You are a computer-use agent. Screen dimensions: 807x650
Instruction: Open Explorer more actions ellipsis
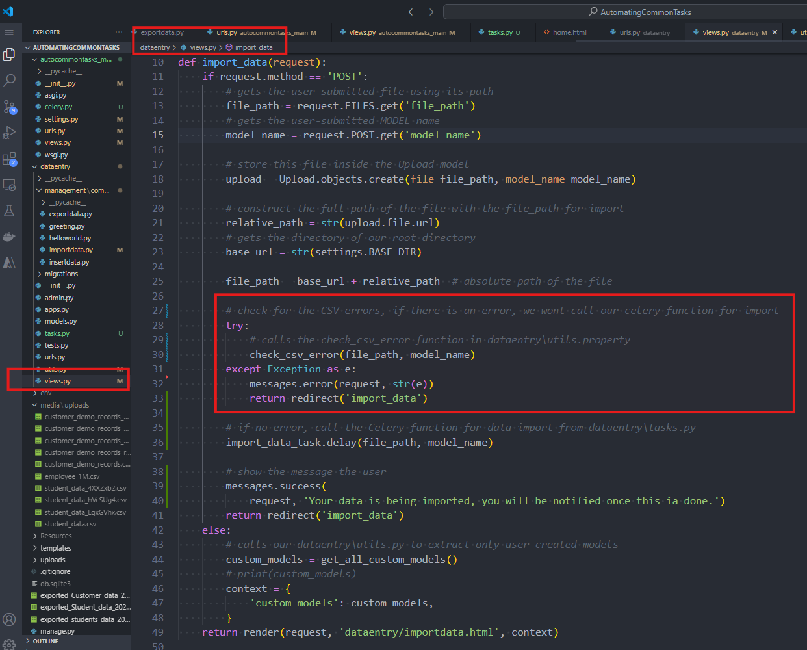click(118, 32)
